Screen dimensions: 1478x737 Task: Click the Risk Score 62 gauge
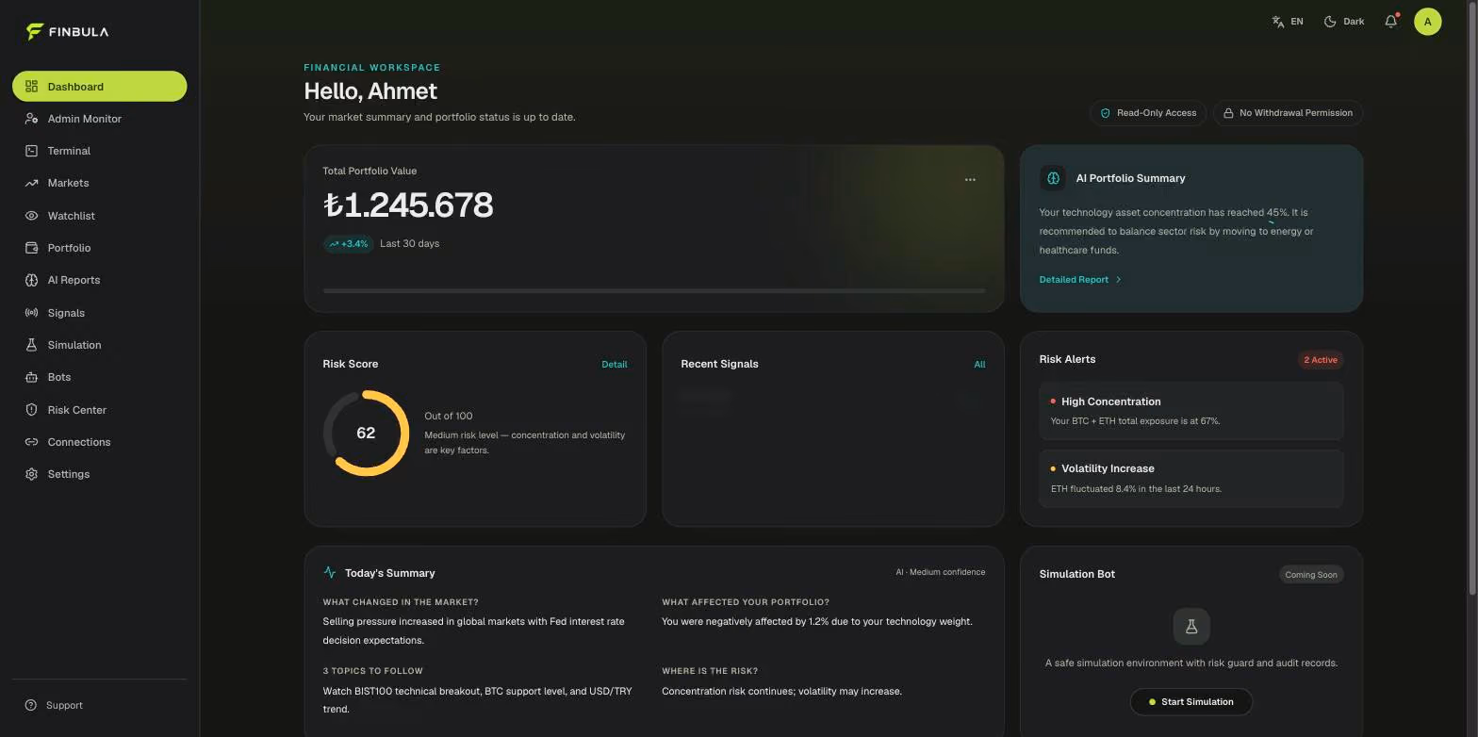pyautogui.click(x=366, y=434)
